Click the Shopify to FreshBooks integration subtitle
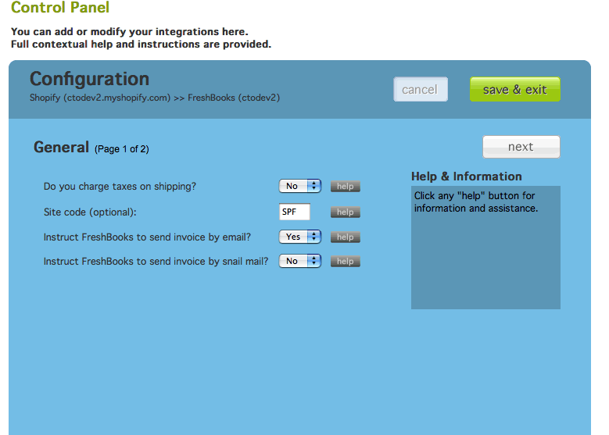609x435 pixels. pos(155,98)
